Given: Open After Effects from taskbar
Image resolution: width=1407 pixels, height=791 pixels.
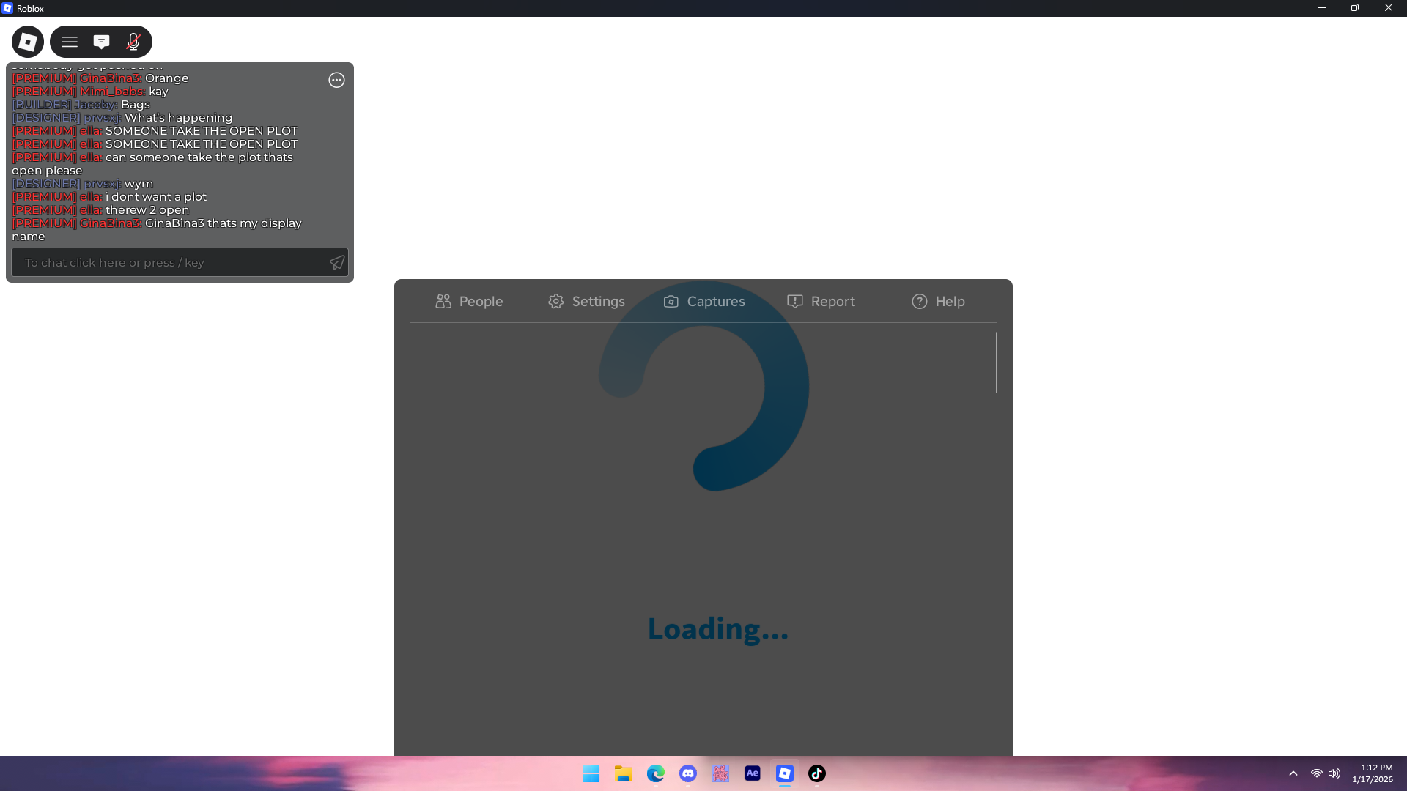Looking at the screenshot, I should point(752,773).
